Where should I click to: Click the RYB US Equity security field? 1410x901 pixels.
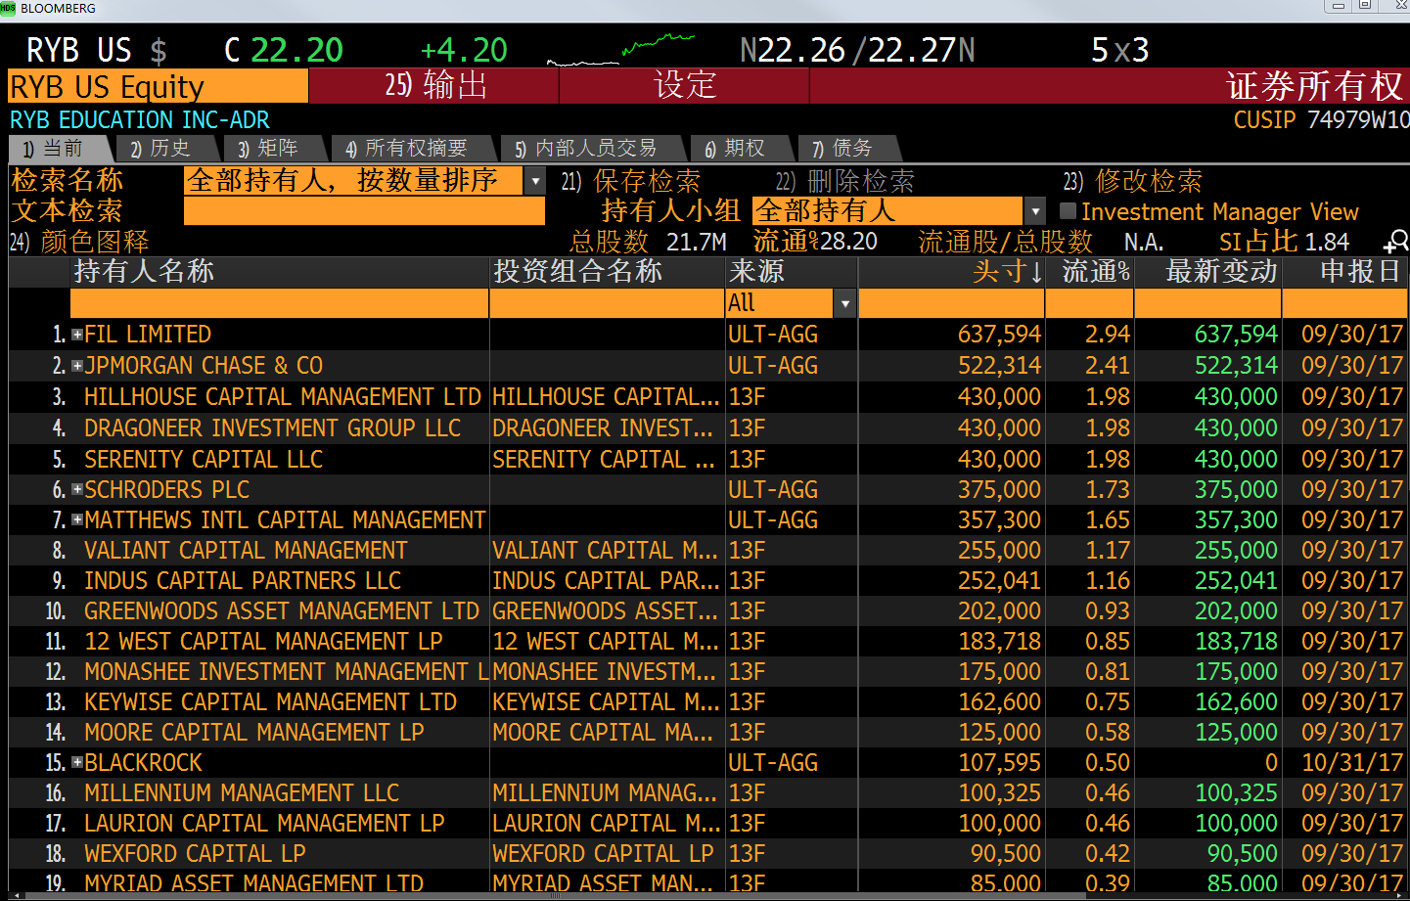tap(159, 86)
